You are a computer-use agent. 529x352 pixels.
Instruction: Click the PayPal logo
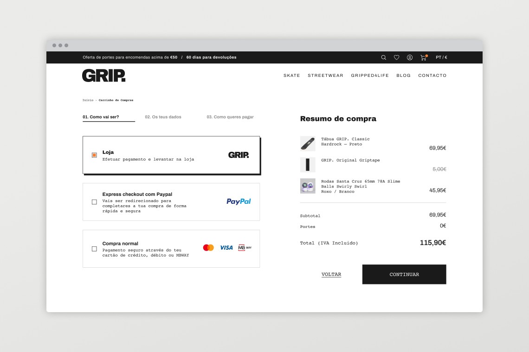pos(239,201)
